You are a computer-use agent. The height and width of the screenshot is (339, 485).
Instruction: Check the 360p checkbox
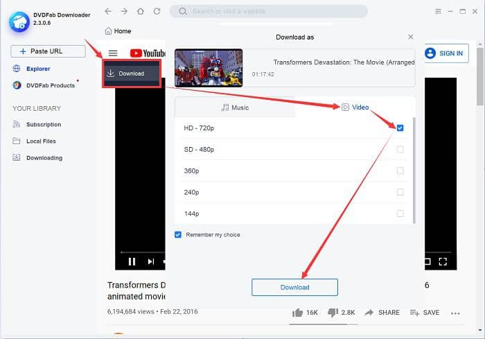coord(400,171)
